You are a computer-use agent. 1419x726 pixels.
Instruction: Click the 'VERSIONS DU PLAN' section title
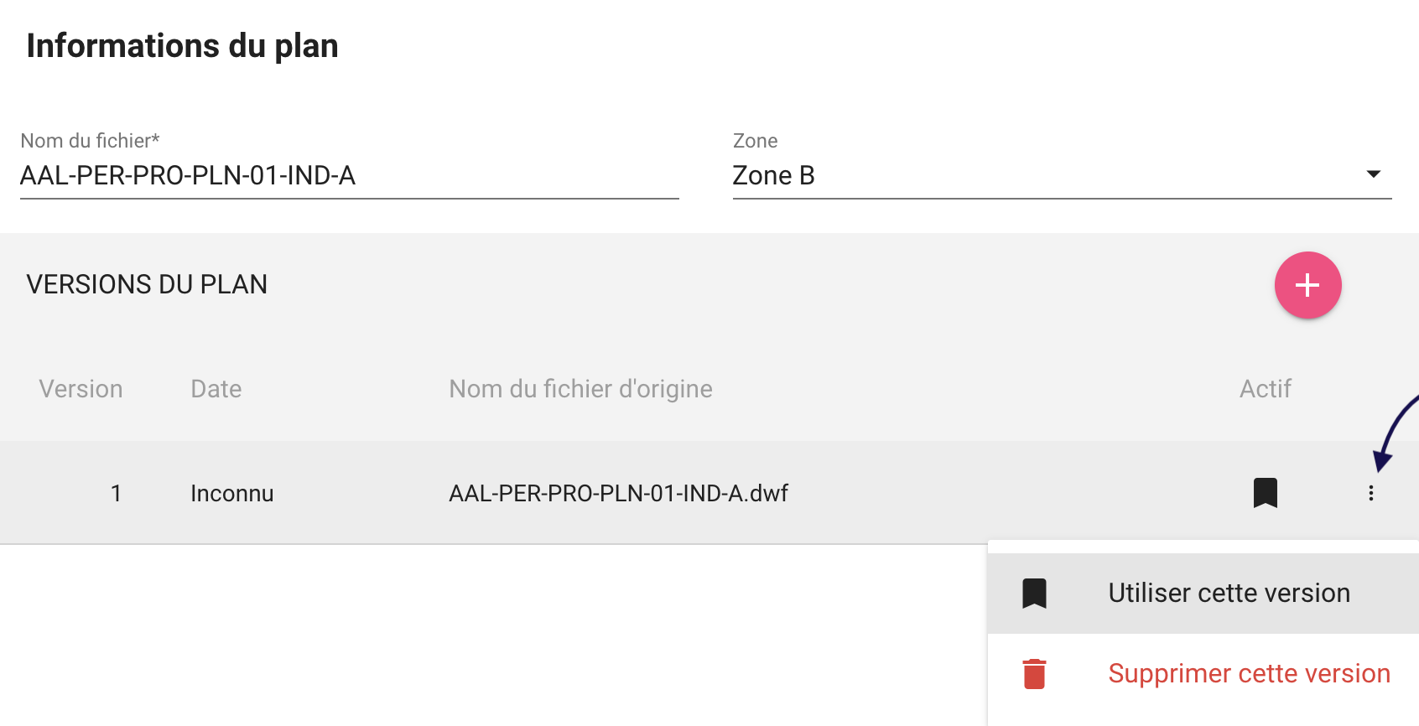[147, 285]
